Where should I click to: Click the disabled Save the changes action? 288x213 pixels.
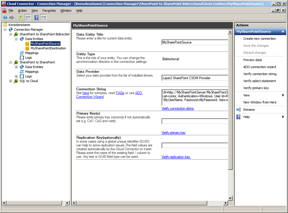click(x=256, y=46)
